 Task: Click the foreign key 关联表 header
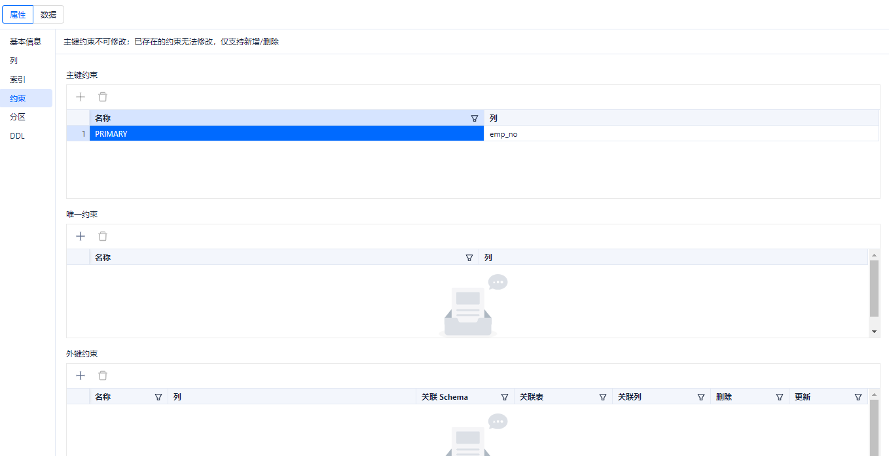564,397
